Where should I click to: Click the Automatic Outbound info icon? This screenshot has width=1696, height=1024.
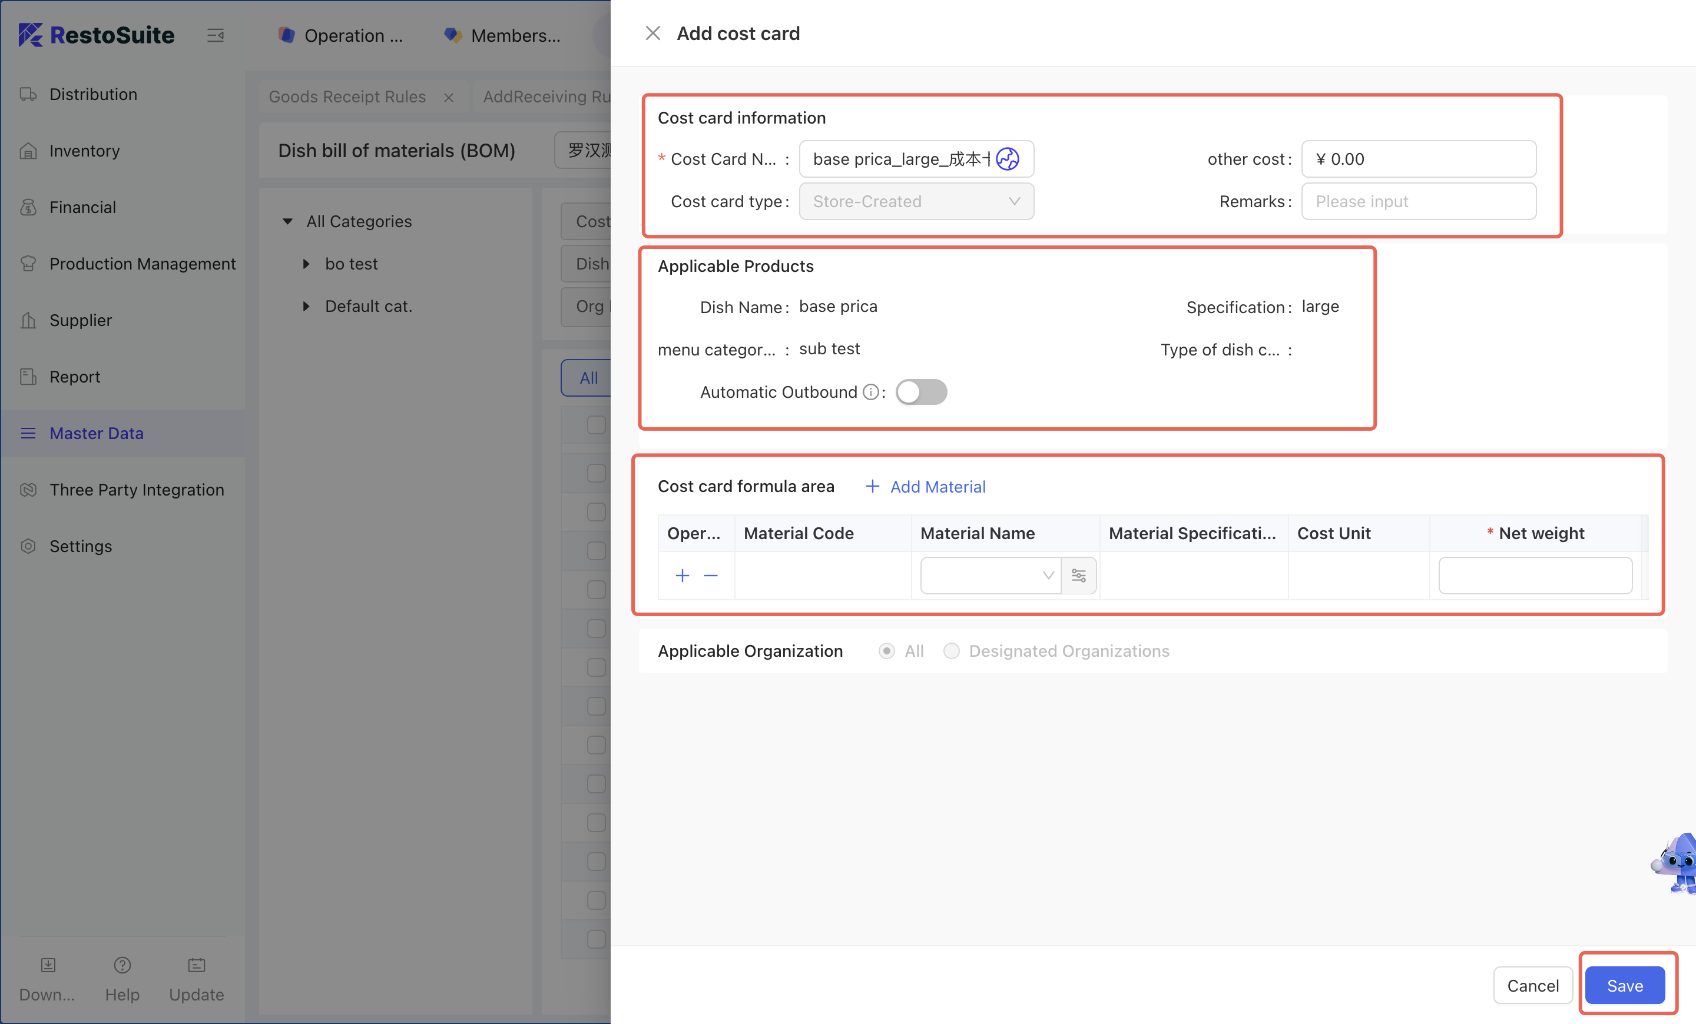[x=871, y=392]
